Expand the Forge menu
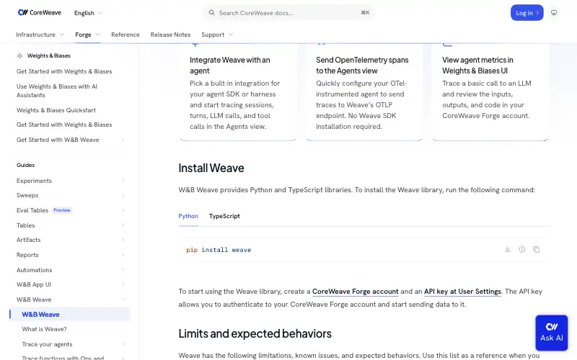Image resolution: width=577 pixels, height=360 pixels. tap(87, 35)
